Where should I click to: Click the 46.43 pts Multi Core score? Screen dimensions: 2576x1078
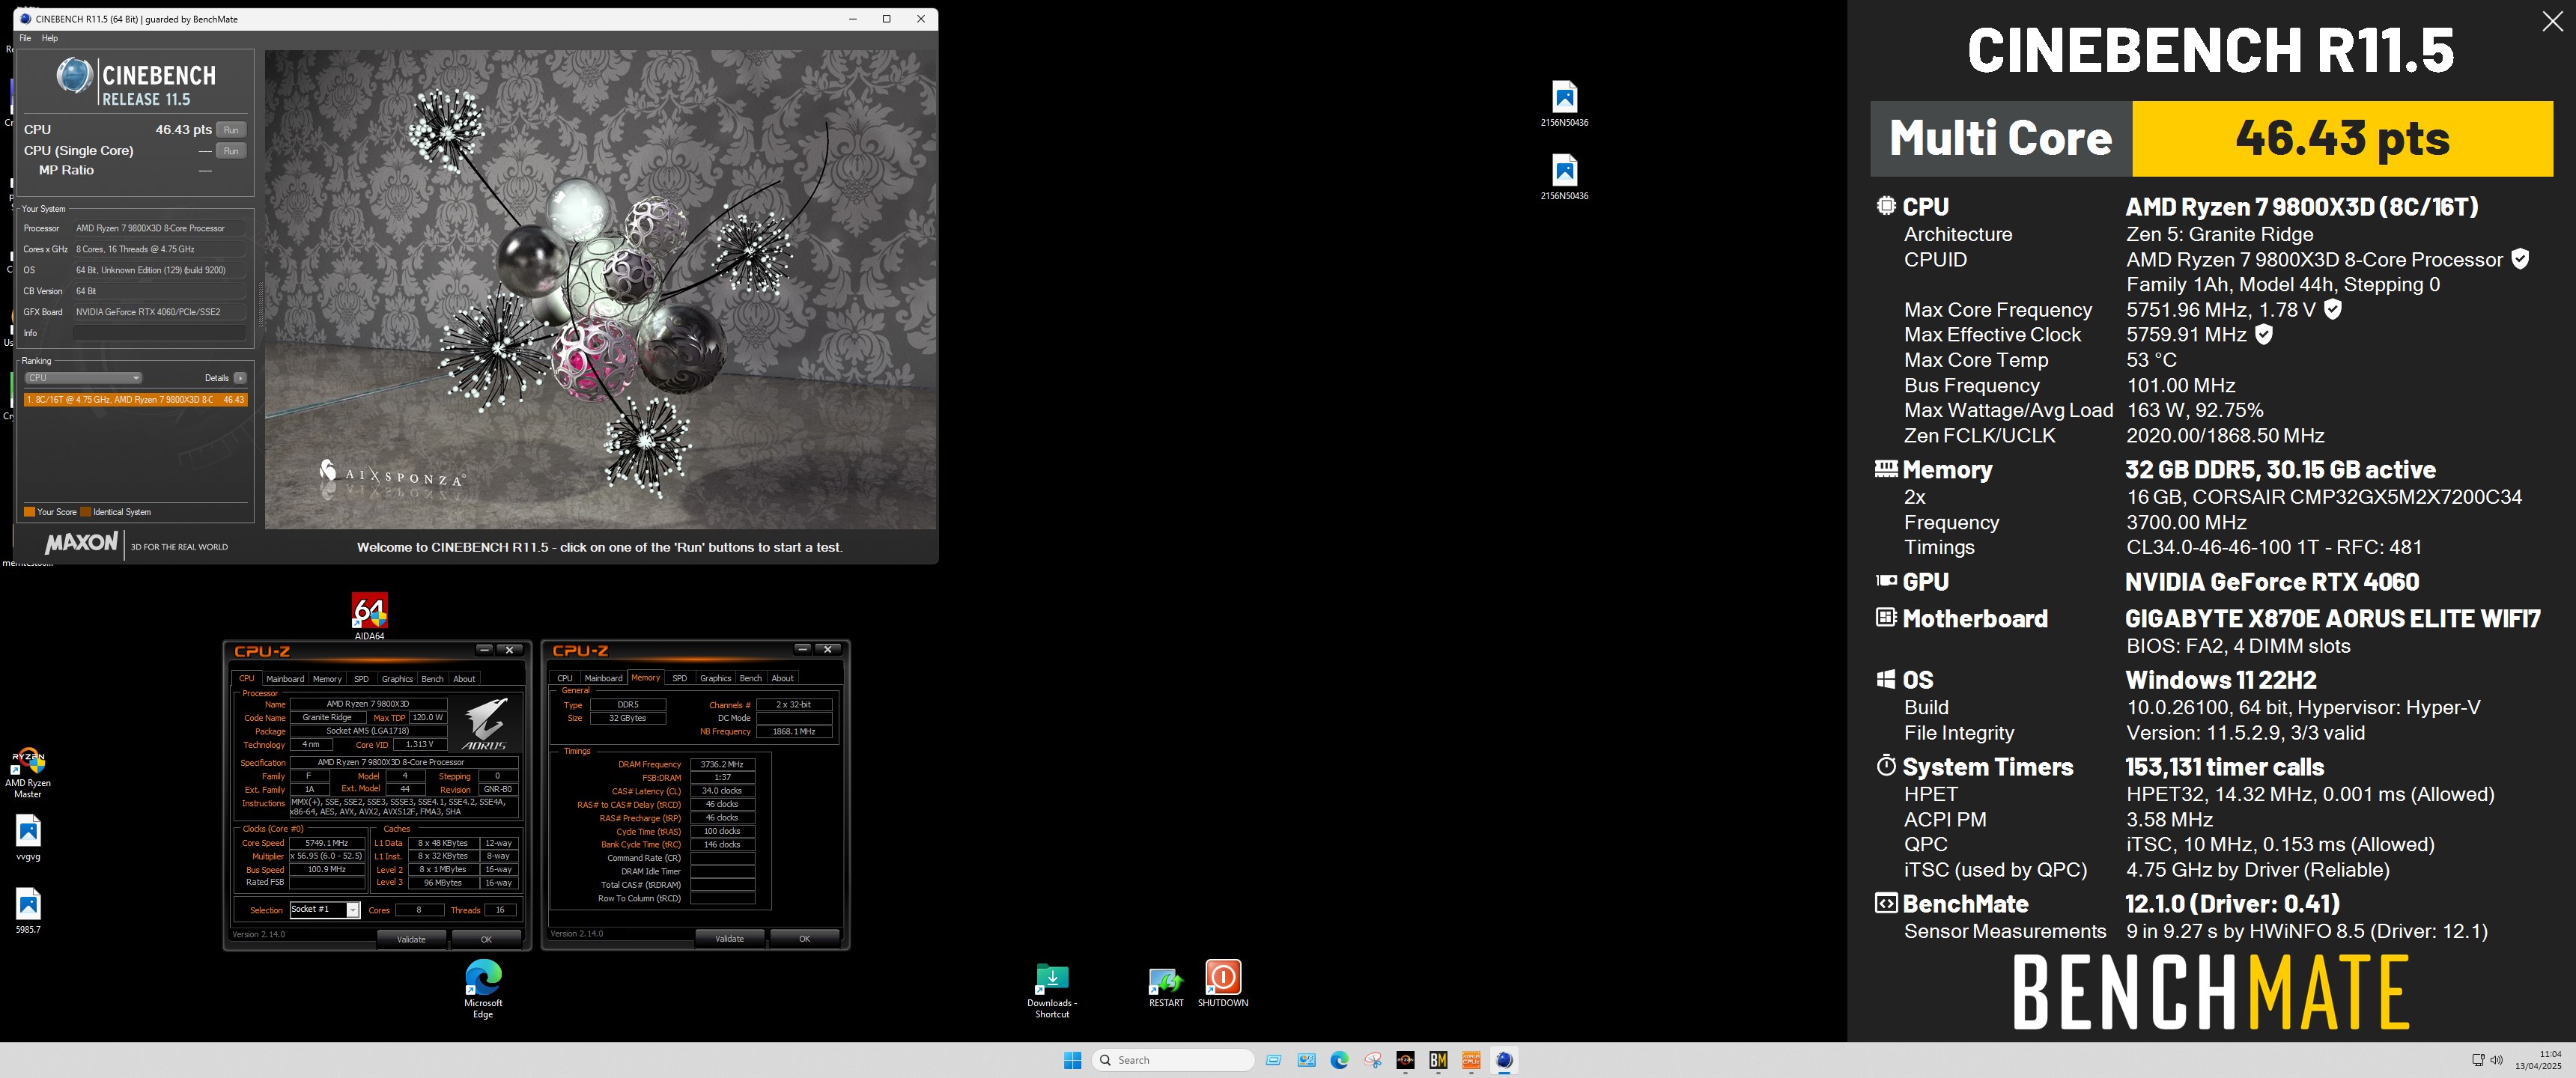pyautogui.click(x=2342, y=138)
